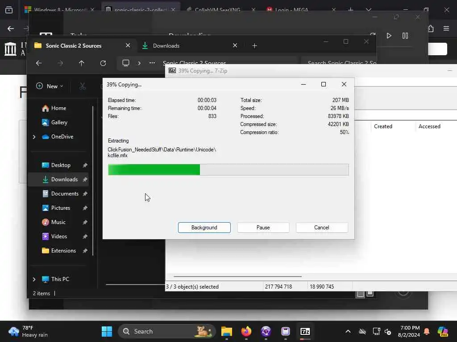Unpin Documents using its pin icon
Screen dimensions: 457x342
85,194
